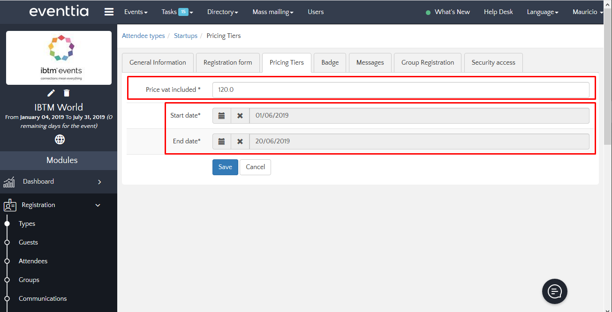Click the Price vat included field

point(400,90)
